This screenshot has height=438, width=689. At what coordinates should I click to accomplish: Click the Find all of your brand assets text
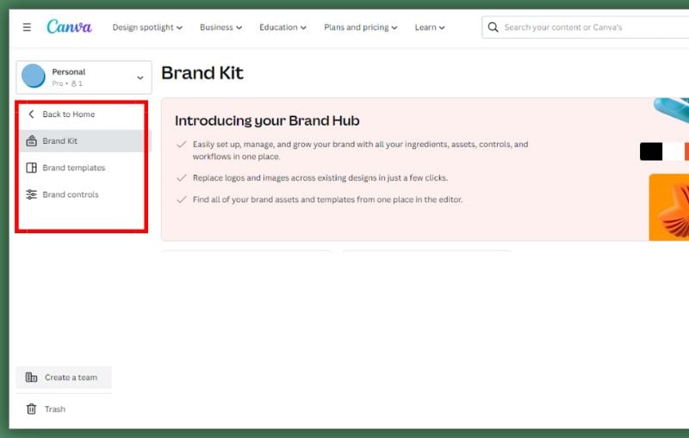click(x=328, y=200)
